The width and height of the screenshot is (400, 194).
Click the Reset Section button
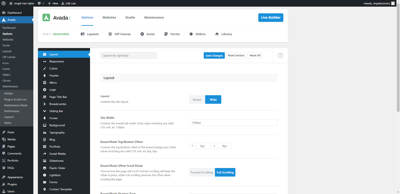click(236, 56)
